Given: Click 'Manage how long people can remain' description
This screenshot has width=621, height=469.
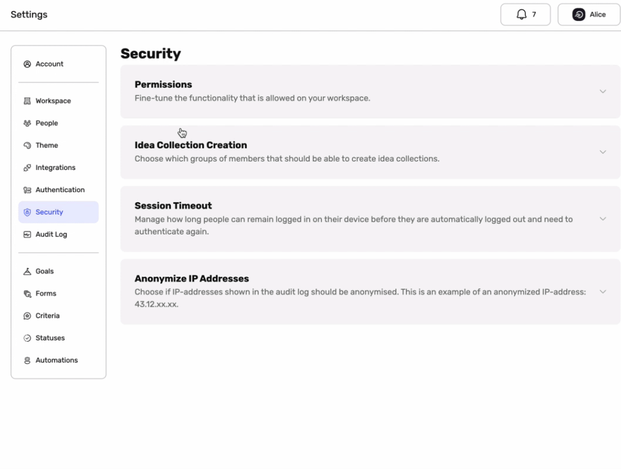Looking at the screenshot, I should pyautogui.click(x=353, y=225).
